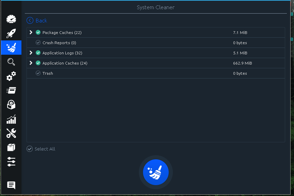Uncheck the Application Caches checkbox
Image resolution: width=294 pixels, height=196 pixels.
pyautogui.click(x=38, y=63)
